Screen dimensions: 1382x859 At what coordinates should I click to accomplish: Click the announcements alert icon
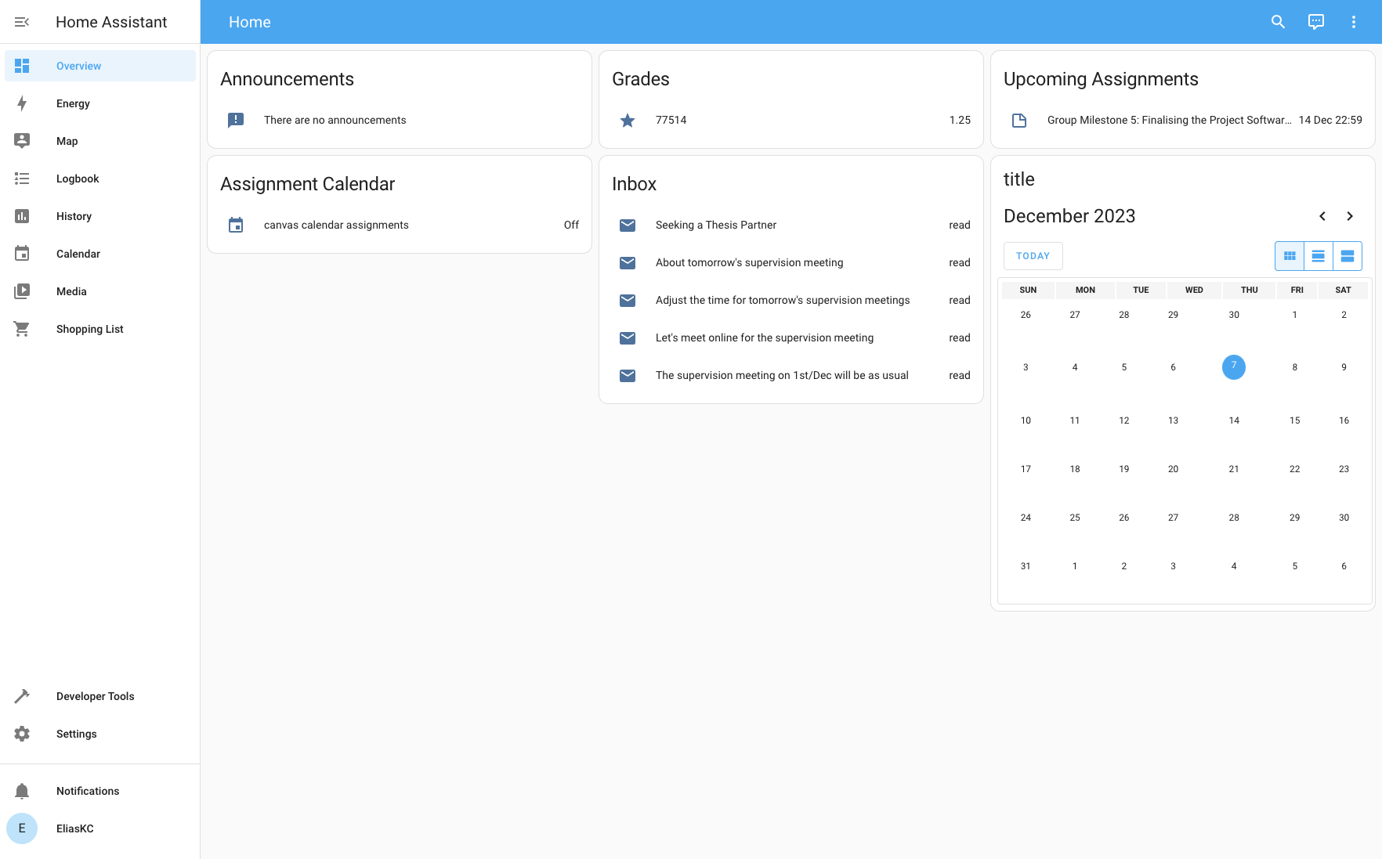click(x=236, y=120)
